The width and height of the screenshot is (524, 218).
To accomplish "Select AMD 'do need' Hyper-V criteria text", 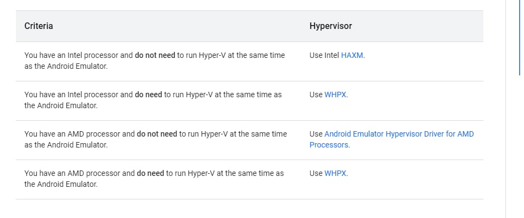I will 154,179.
